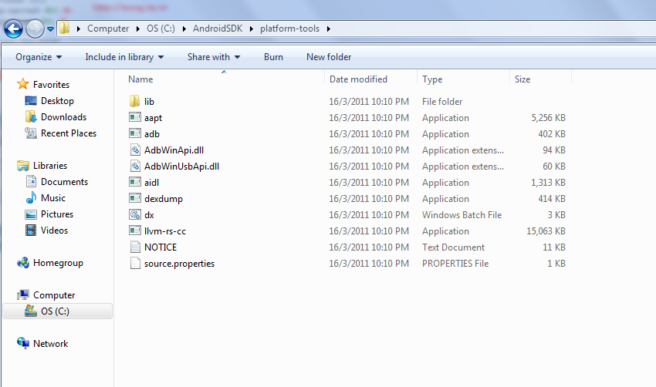Expand the Share with dropdown
Image resolution: width=656 pixels, height=387 pixels.
point(213,57)
